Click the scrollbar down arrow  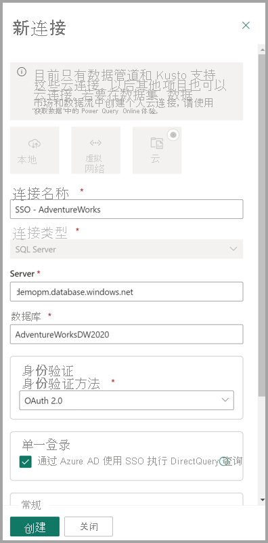[x=262, y=500]
